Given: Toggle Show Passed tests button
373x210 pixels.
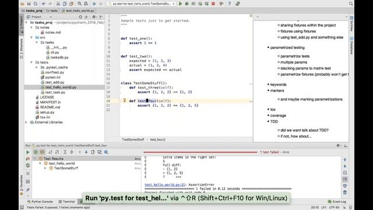Looking at the screenshot, I should 36,152.
